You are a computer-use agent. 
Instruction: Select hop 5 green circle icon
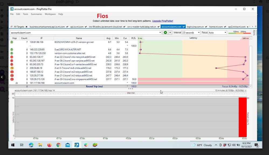click(x=12, y=50)
